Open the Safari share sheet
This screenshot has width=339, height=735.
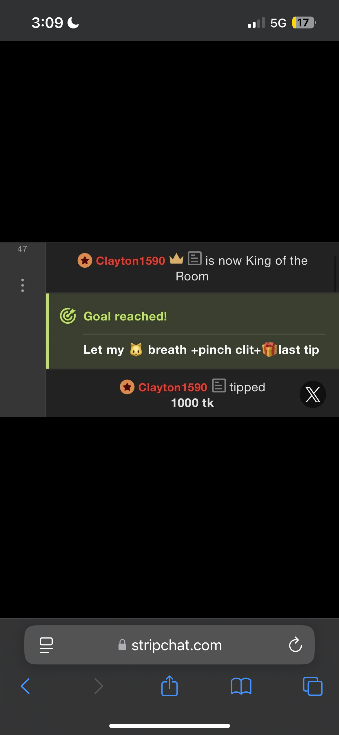[x=170, y=686]
